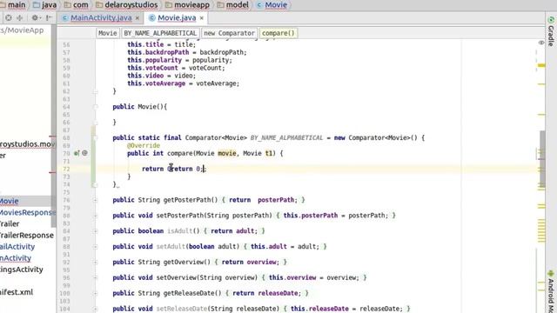Click the BY_NAME_ALPHABETICAL structure breadcrumb
Viewport: 557px width, 313px height.
[160, 33]
